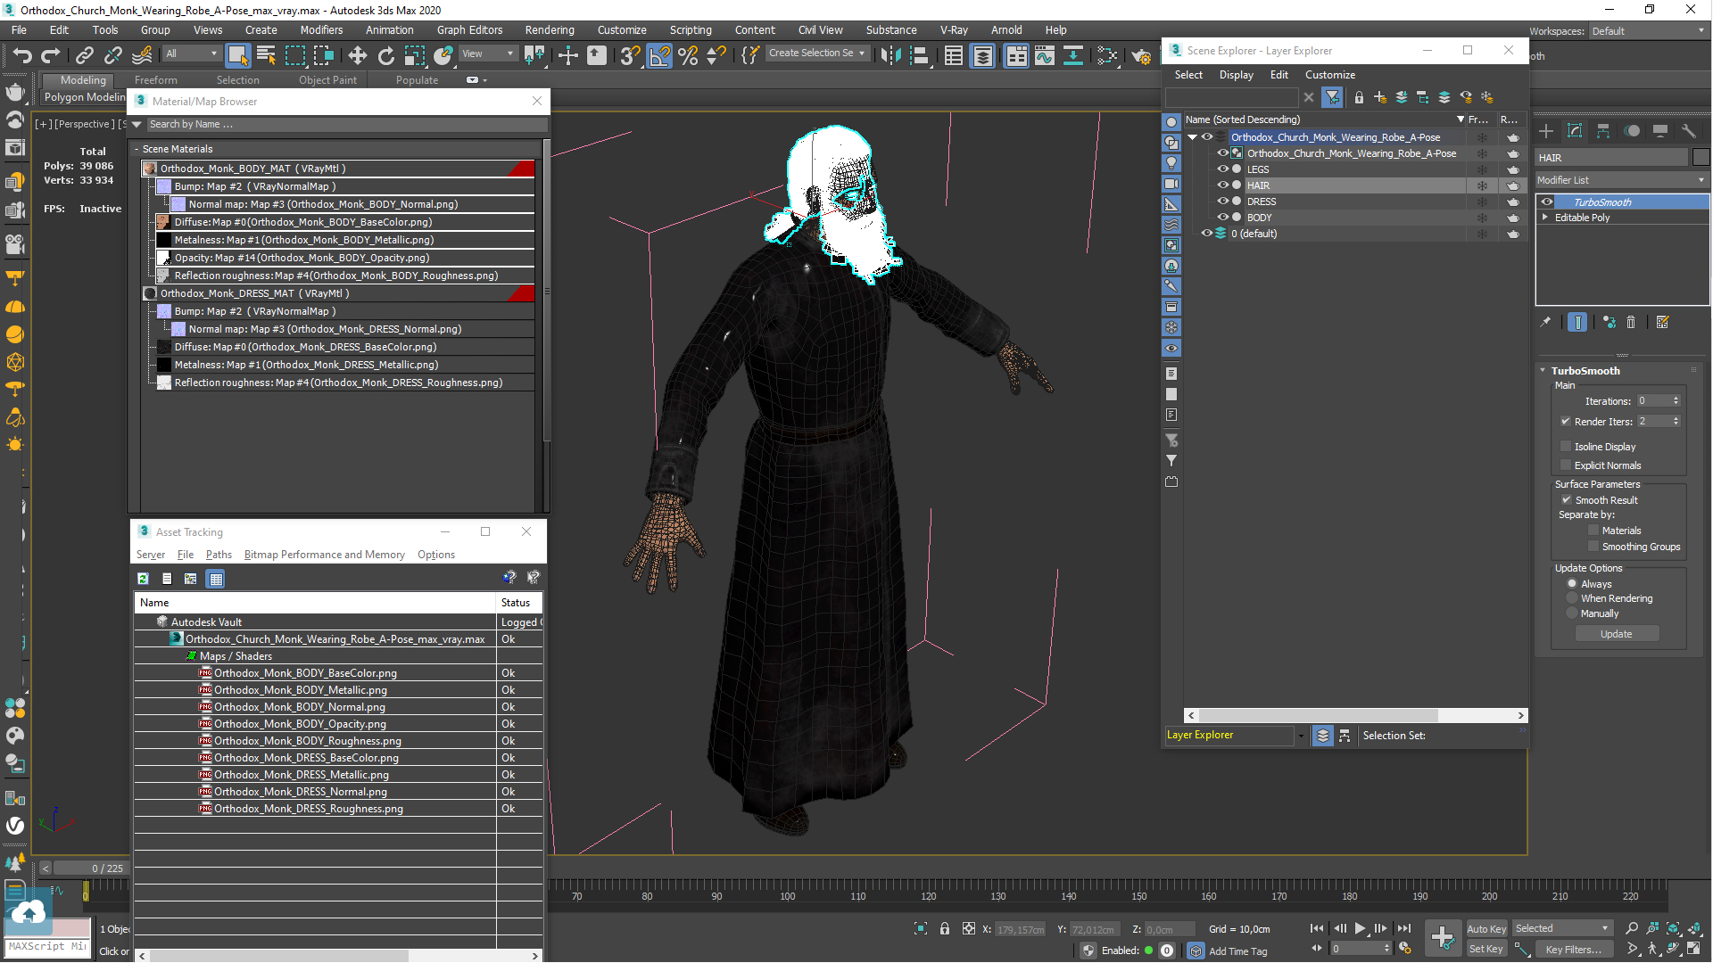Toggle the Percent Snap icon

click(688, 56)
